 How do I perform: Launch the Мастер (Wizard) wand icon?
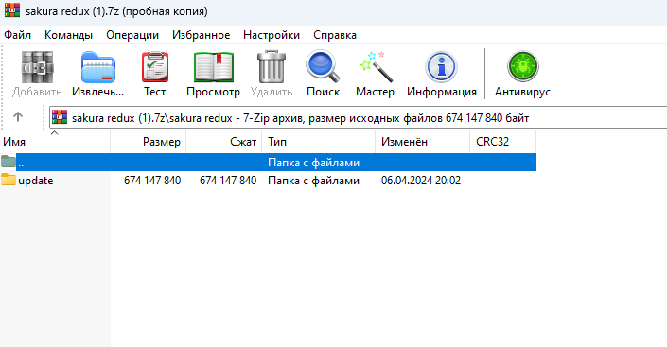pyautogui.click(x=376, y=67)
